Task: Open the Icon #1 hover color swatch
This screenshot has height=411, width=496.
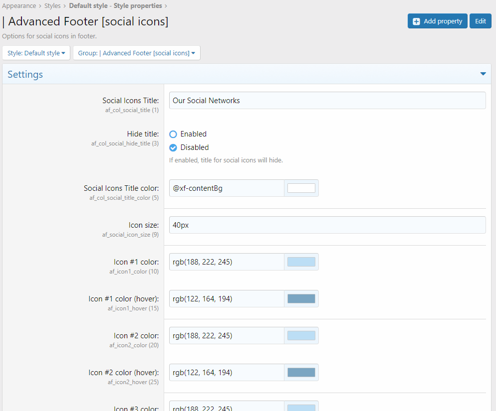Action: (301, 299)
